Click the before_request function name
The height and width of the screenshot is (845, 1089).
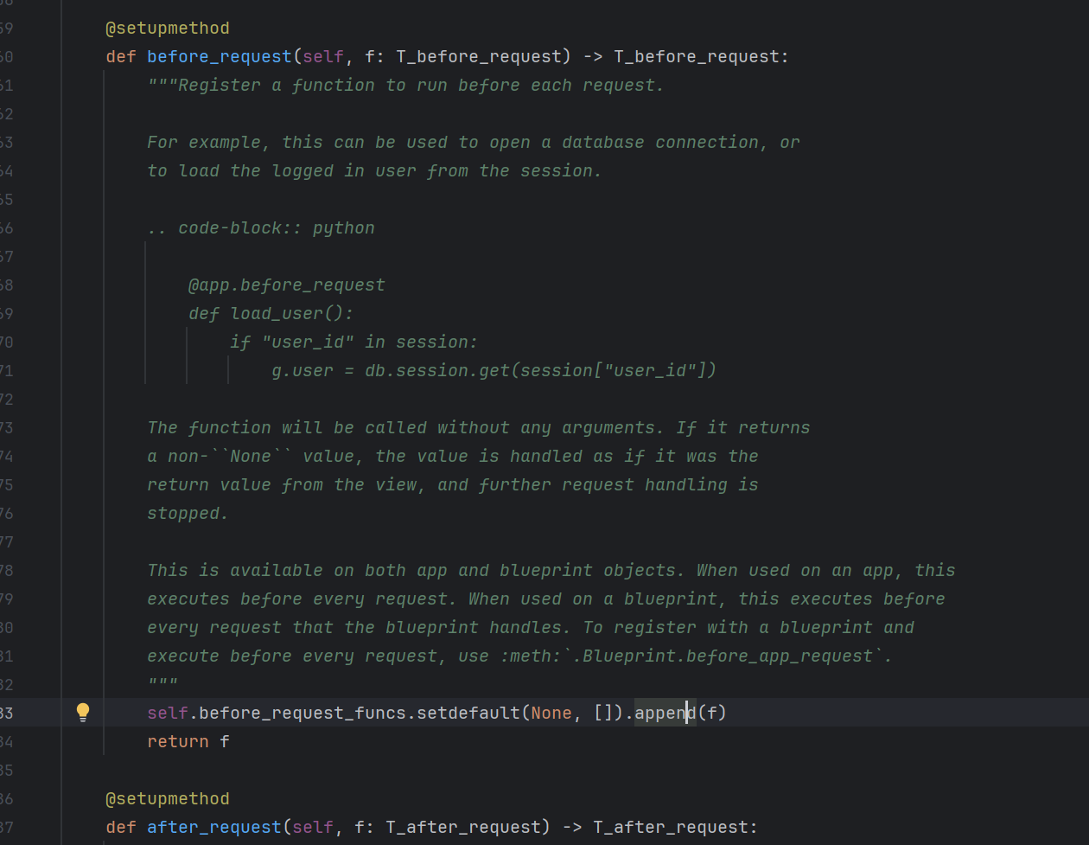220,57
